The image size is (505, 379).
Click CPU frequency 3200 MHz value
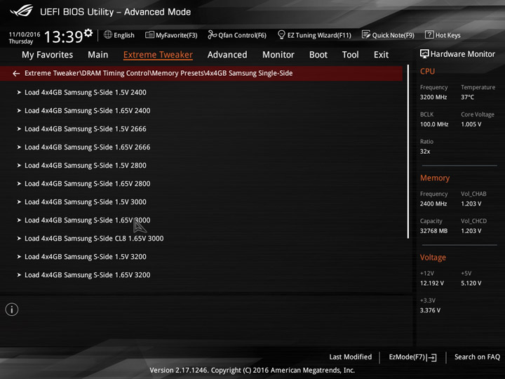(x=433, y=97)
